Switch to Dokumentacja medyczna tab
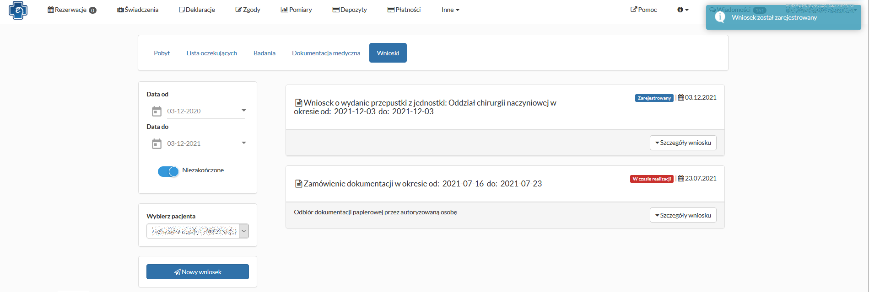 (x=326, y=53)
